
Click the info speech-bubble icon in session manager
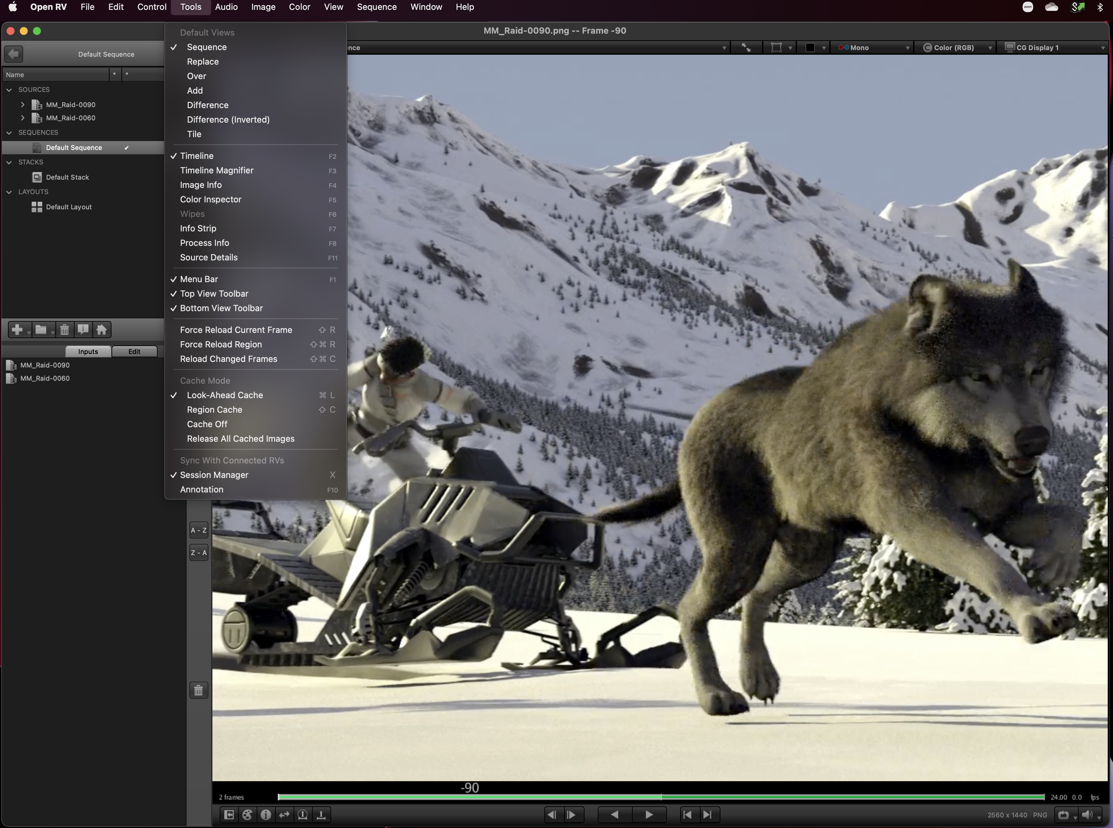(83, 330)
